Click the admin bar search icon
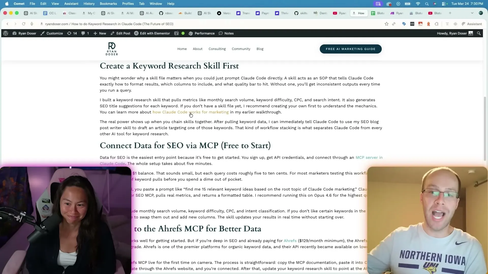488x274 pixels. [479, 33]
